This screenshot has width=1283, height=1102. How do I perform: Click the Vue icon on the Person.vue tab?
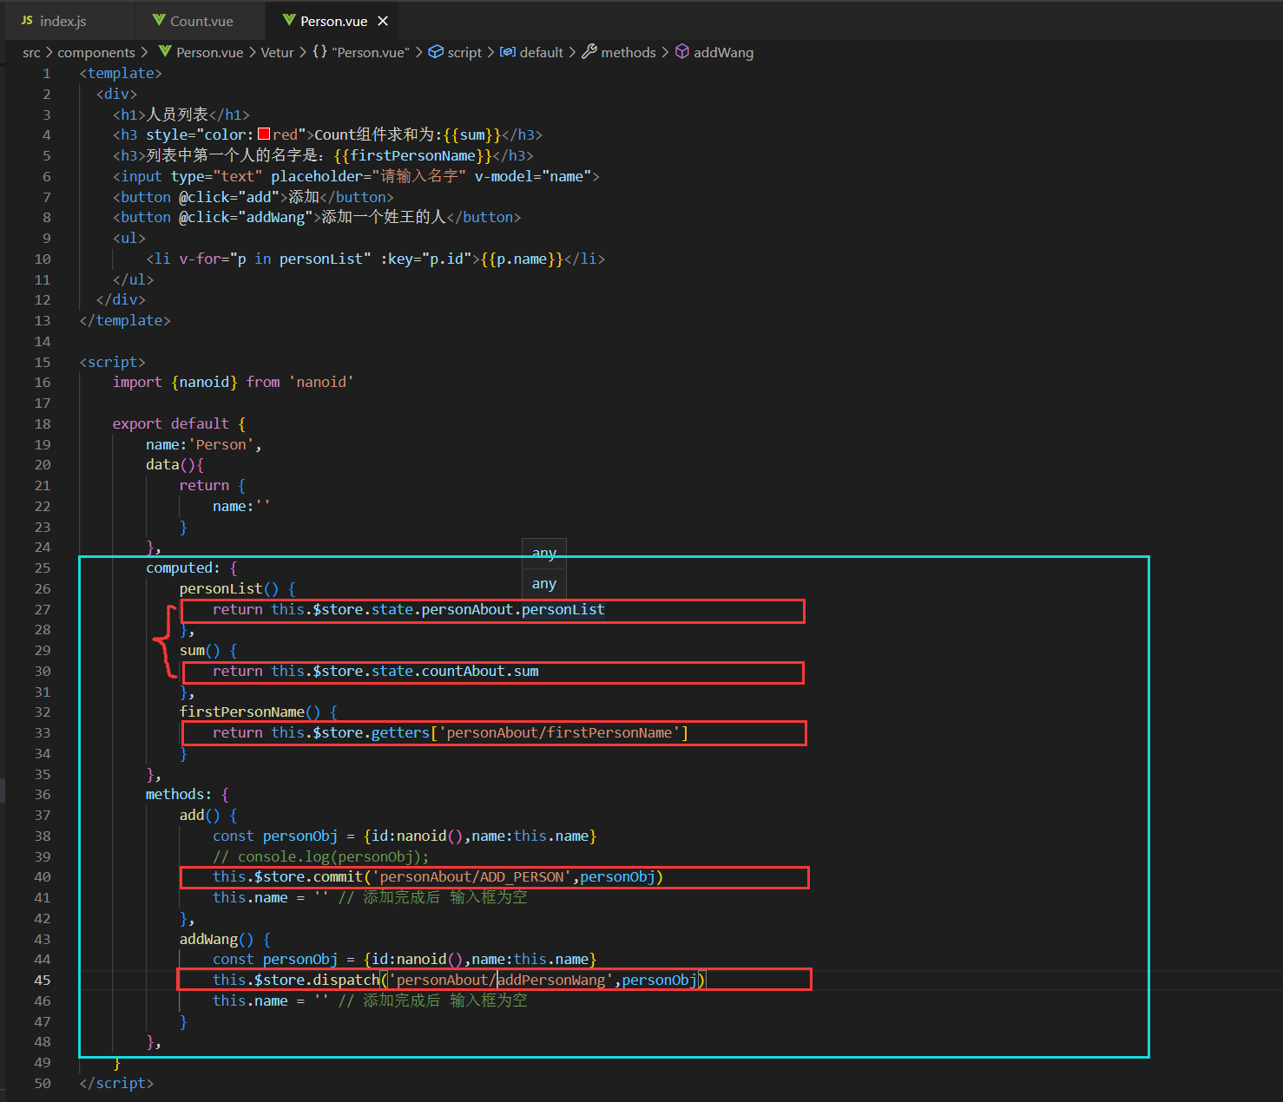click(x=289, y=20)
